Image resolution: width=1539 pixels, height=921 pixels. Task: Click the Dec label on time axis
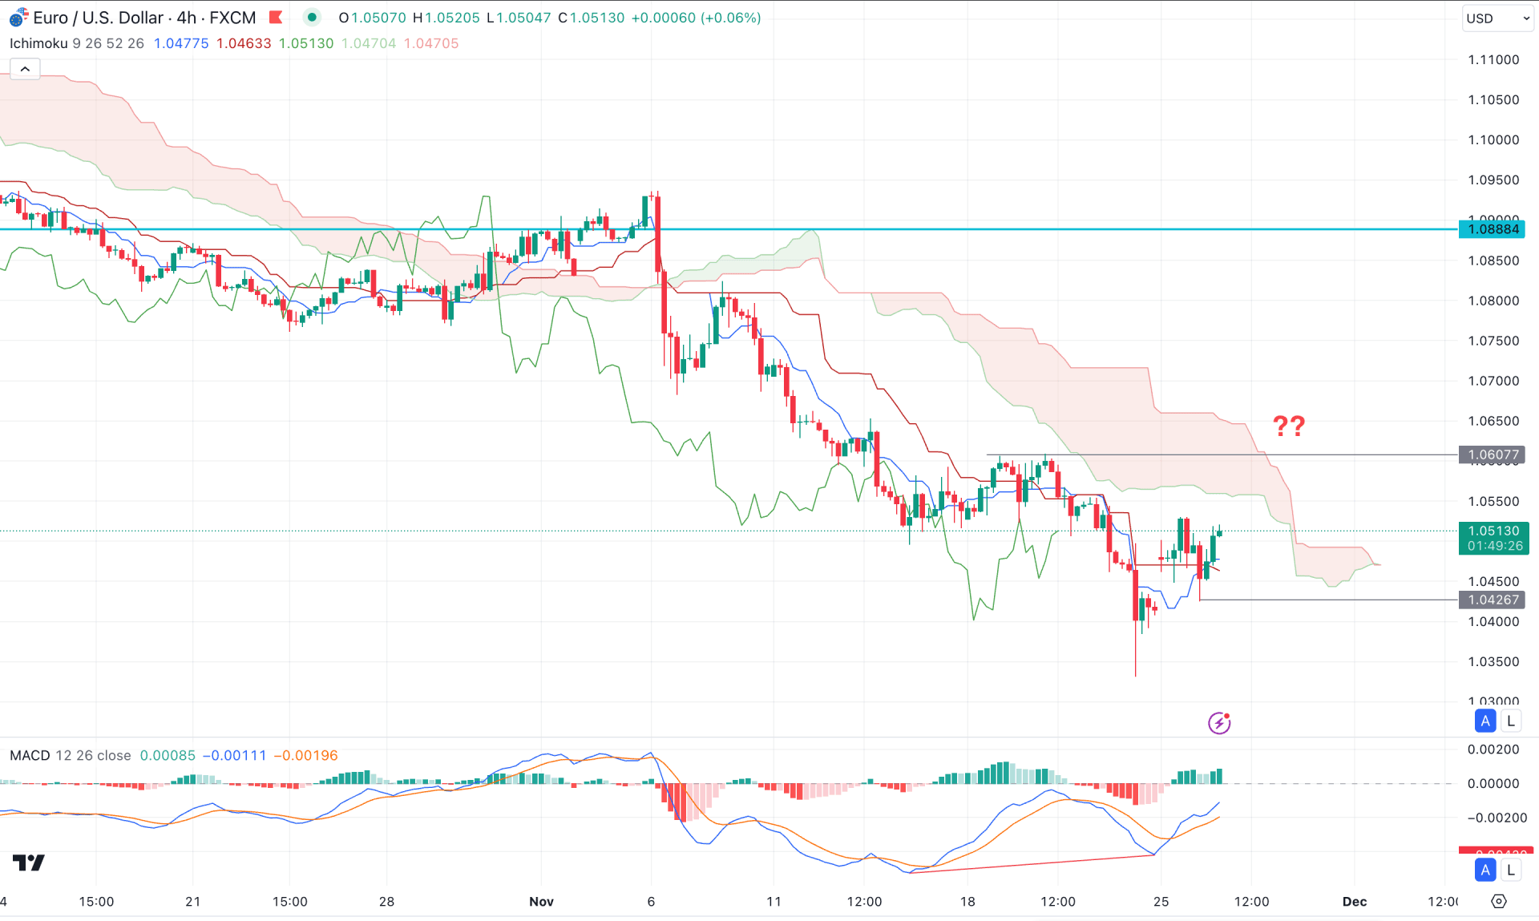coord(1355,902)
